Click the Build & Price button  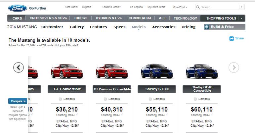click(x=225, y=27)
